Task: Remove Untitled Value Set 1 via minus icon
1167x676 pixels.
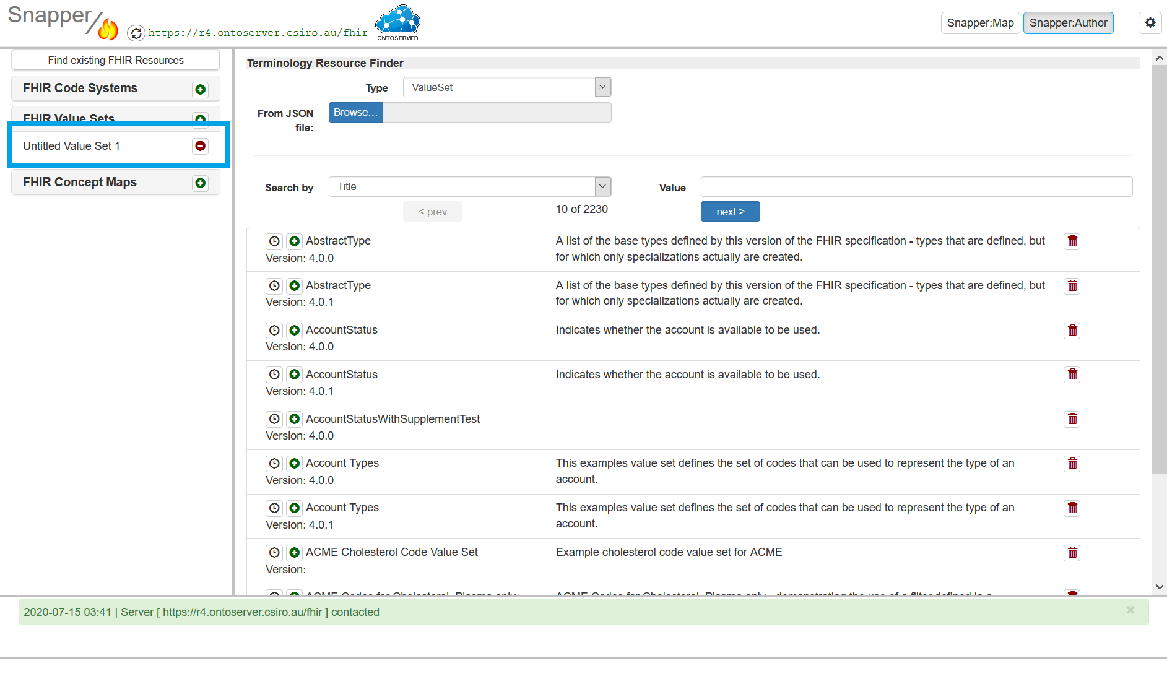Action: [x=200, y=146]
